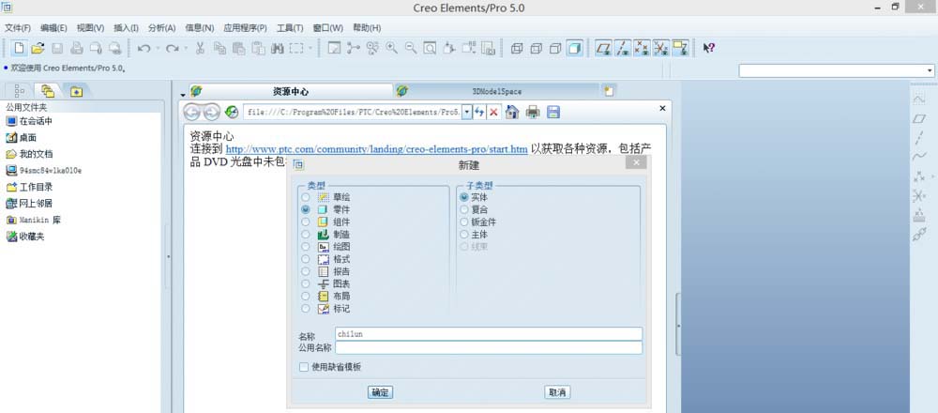
Task: Open the www.ptc.com start.htm link
Action: point(377,149)
